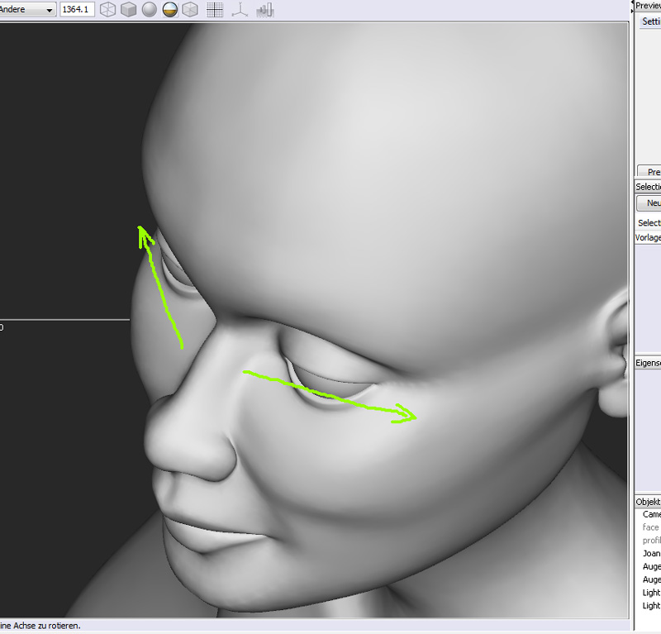The width and height of the screenshot is (661, 634).
Task: Click the Select label row
Action: click(x=649, y=222)
